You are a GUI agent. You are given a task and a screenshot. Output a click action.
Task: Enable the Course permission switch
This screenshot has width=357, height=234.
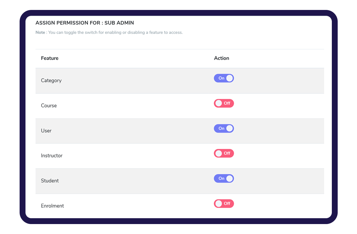click(224, 103)
